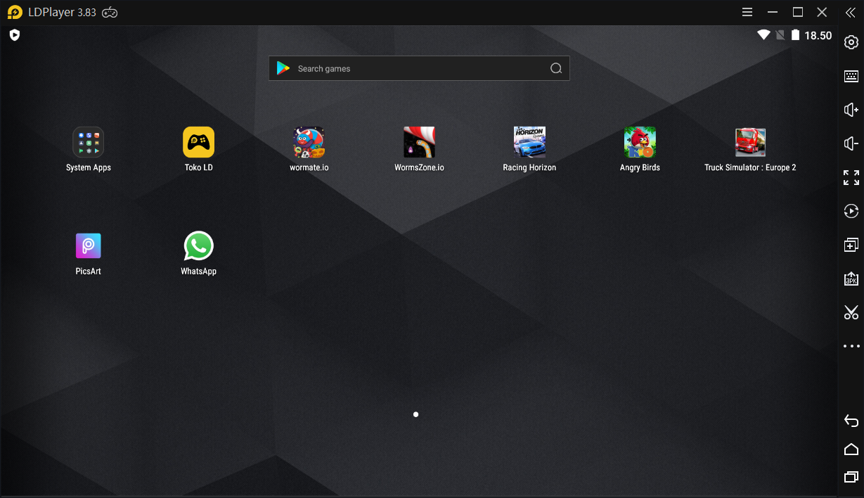Click the LDPlayer logo icon

[x=15, y=12]
